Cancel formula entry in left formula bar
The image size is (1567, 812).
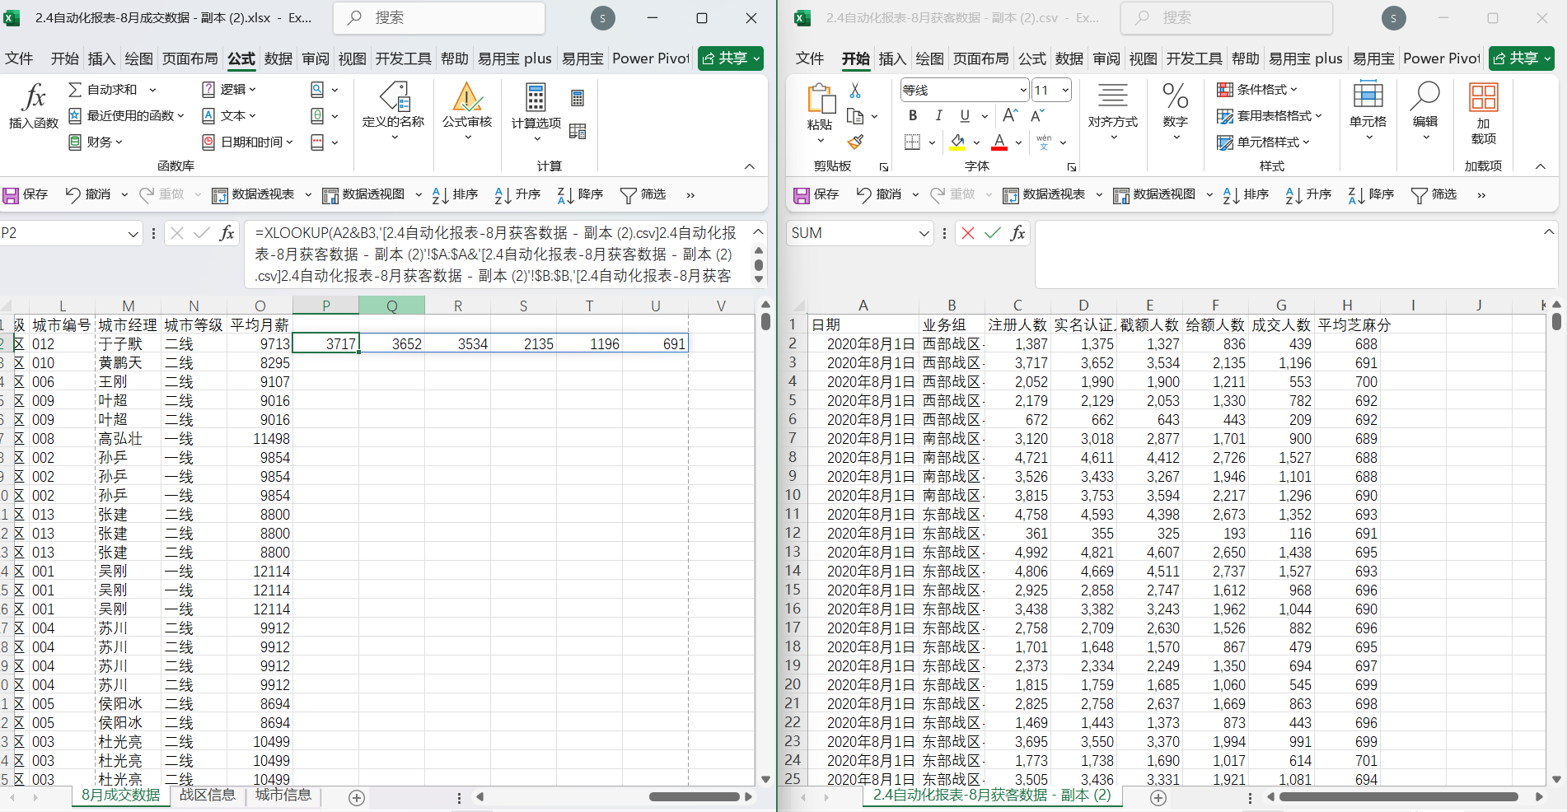tap(177, 233)
